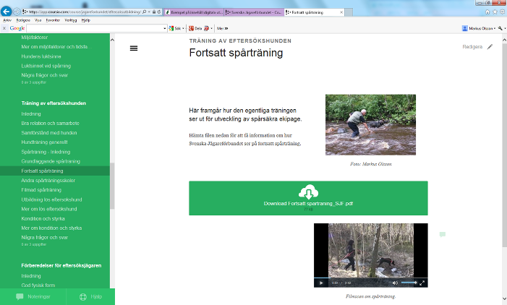Open the Hjälp menu in menu bar
The width and height of the screenshot is (507, 305).
click(x=85, y=20)
